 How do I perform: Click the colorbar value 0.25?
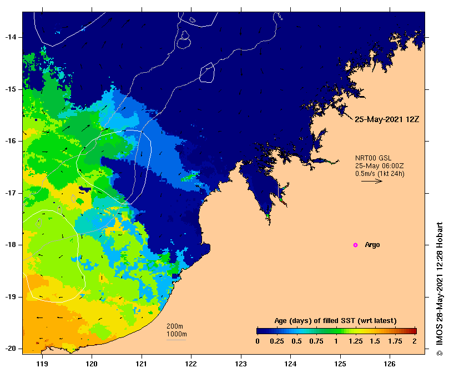(276, 341)
